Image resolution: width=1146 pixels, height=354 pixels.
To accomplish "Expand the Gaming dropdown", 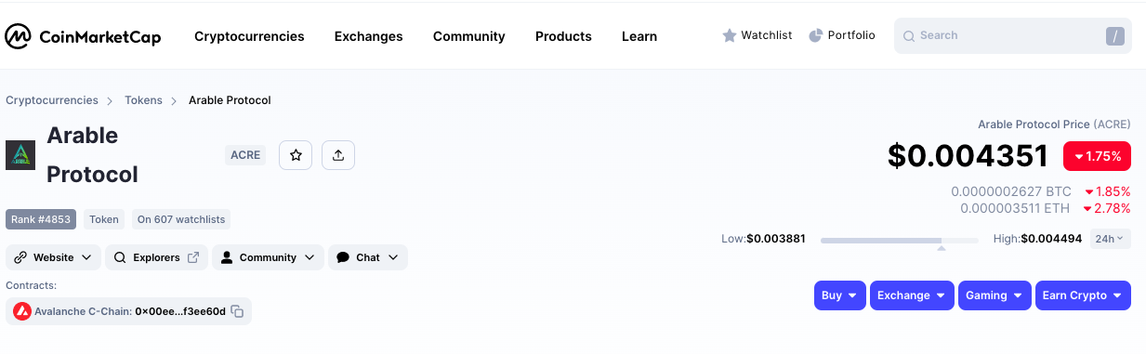I will pos(995,295).
